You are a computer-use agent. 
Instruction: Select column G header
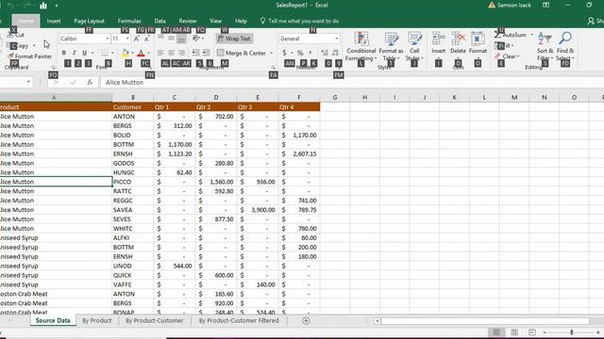(x=335, y=98)
